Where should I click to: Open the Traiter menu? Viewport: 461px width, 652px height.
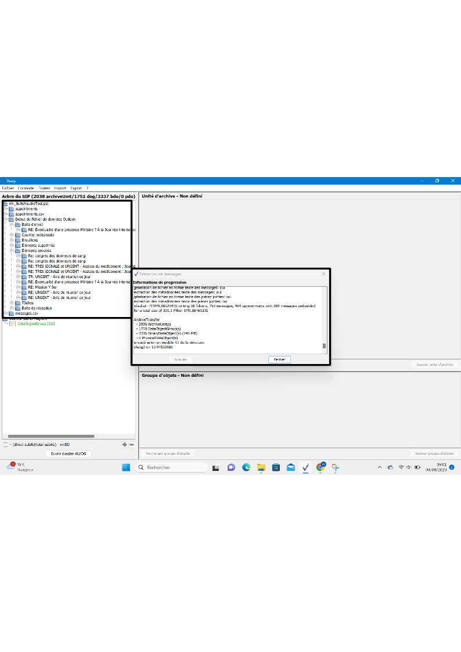point(44,188)
